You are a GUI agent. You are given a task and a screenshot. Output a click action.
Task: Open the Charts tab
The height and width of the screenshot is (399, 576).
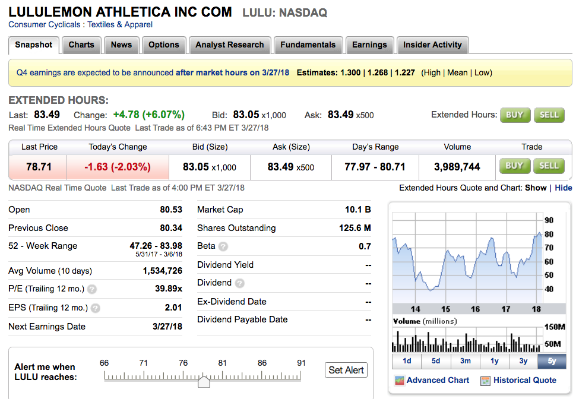click(81, 45)
